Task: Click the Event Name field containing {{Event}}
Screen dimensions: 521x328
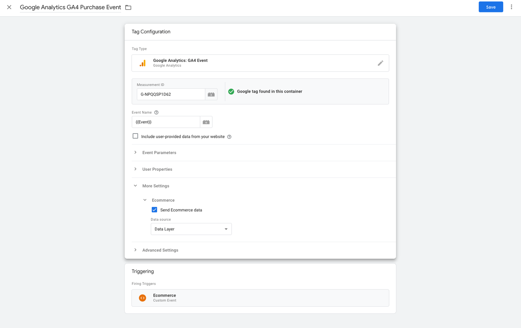Action: point(166,122)
